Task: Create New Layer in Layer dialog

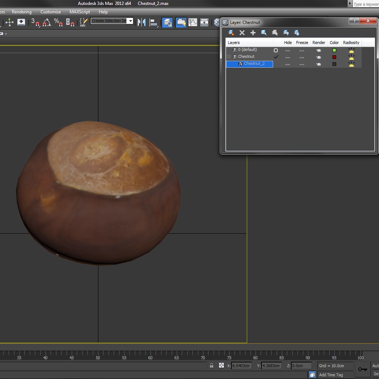Action: (x=231, y=33)
